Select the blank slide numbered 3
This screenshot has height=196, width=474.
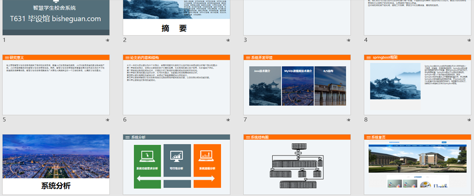[x=297, y=18]
